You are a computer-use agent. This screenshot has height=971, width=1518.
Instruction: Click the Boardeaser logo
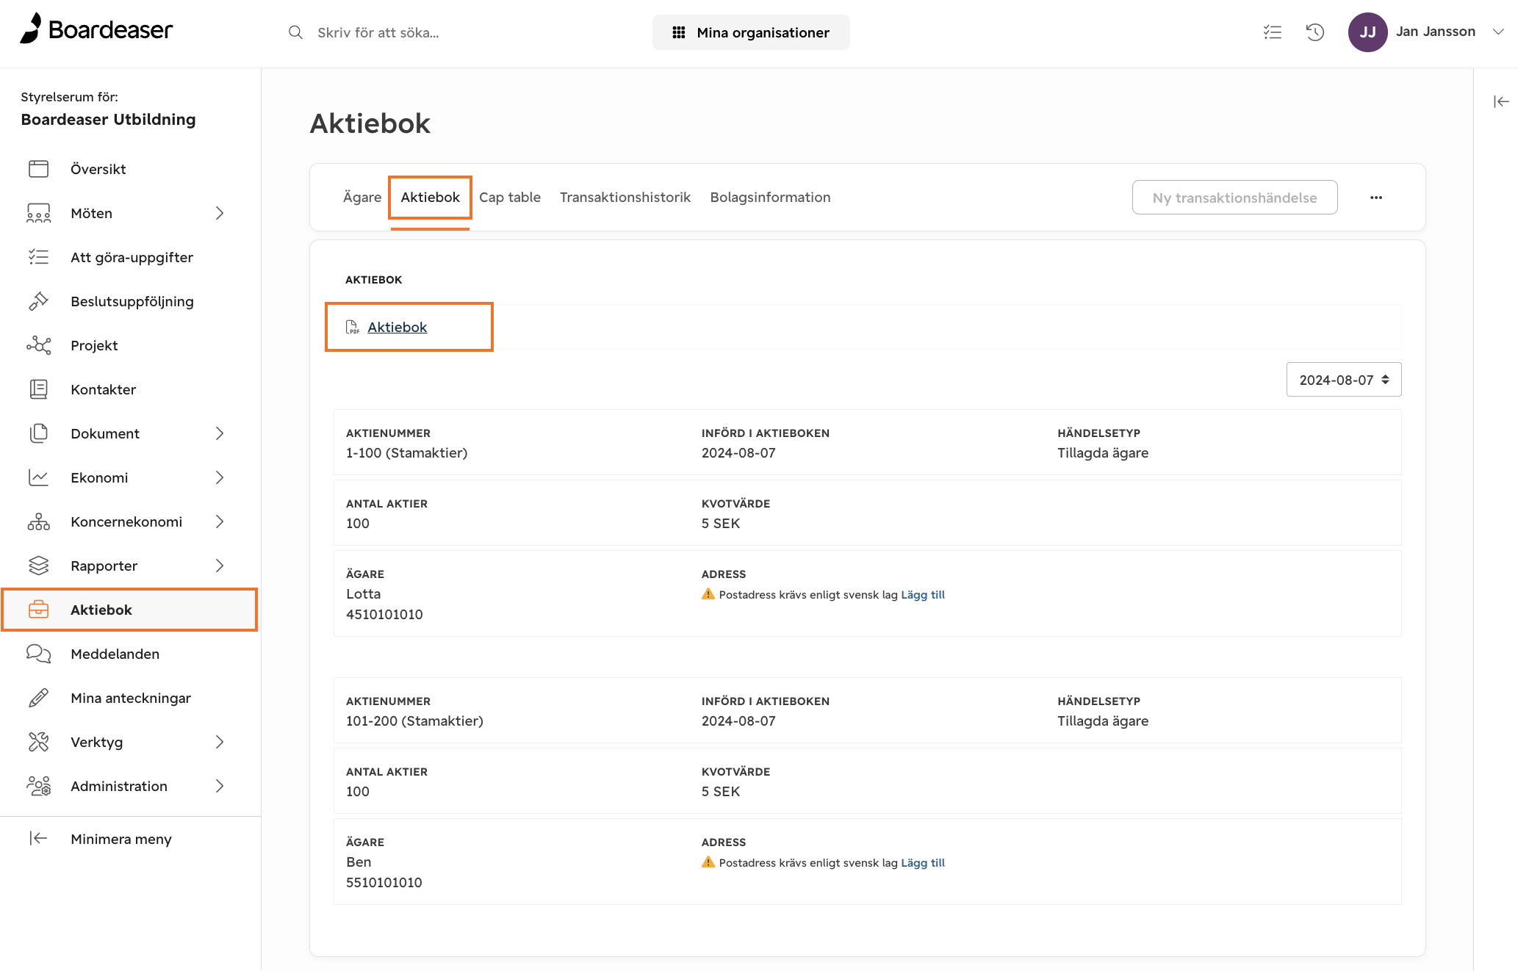[96, 29]
